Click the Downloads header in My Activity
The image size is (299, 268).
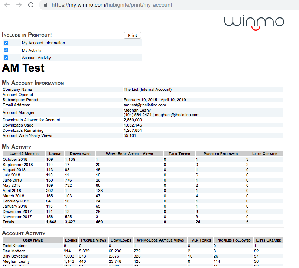pos(80,154)
